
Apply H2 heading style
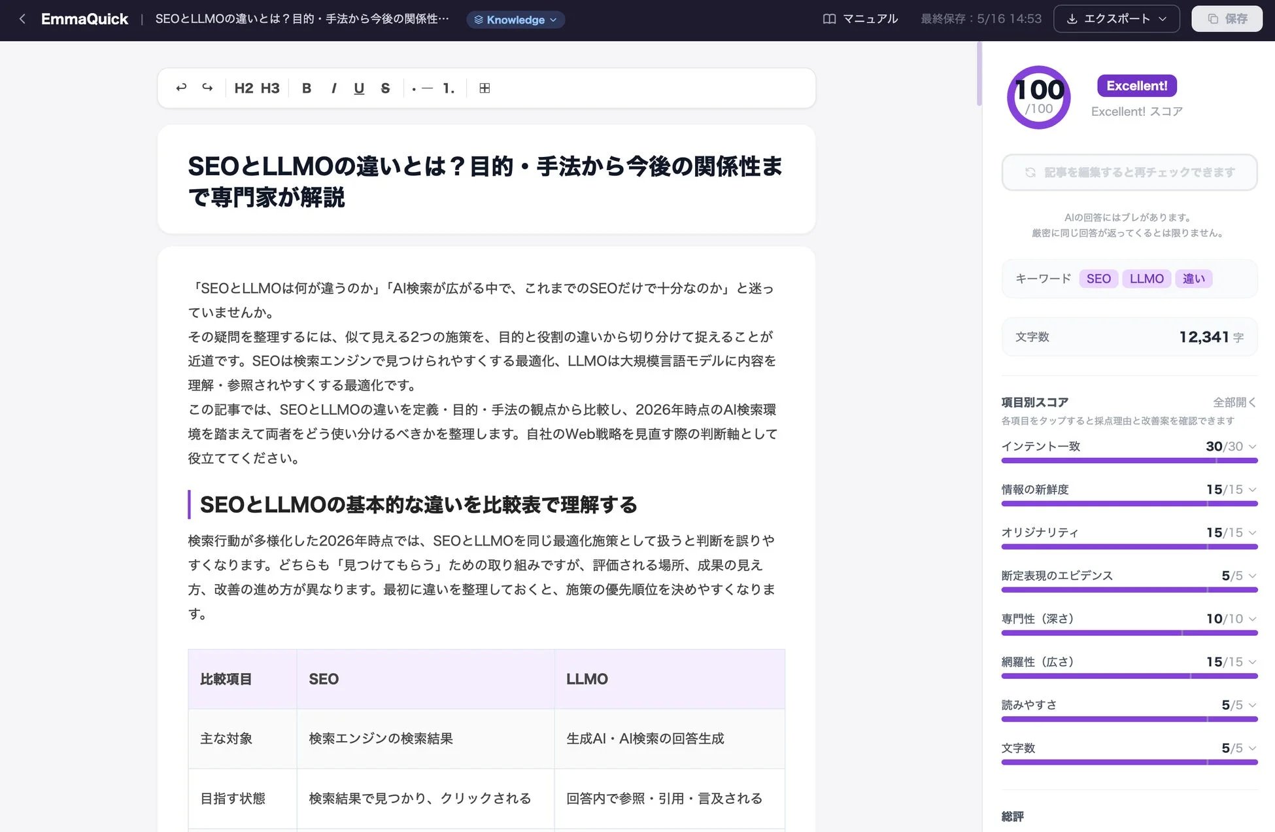(x=243, y=88)
